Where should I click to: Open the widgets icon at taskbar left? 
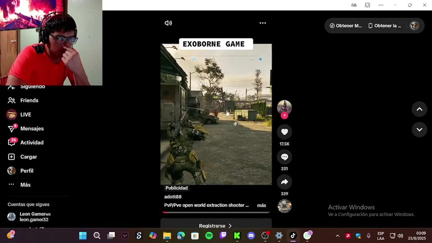tap(11, 235)
